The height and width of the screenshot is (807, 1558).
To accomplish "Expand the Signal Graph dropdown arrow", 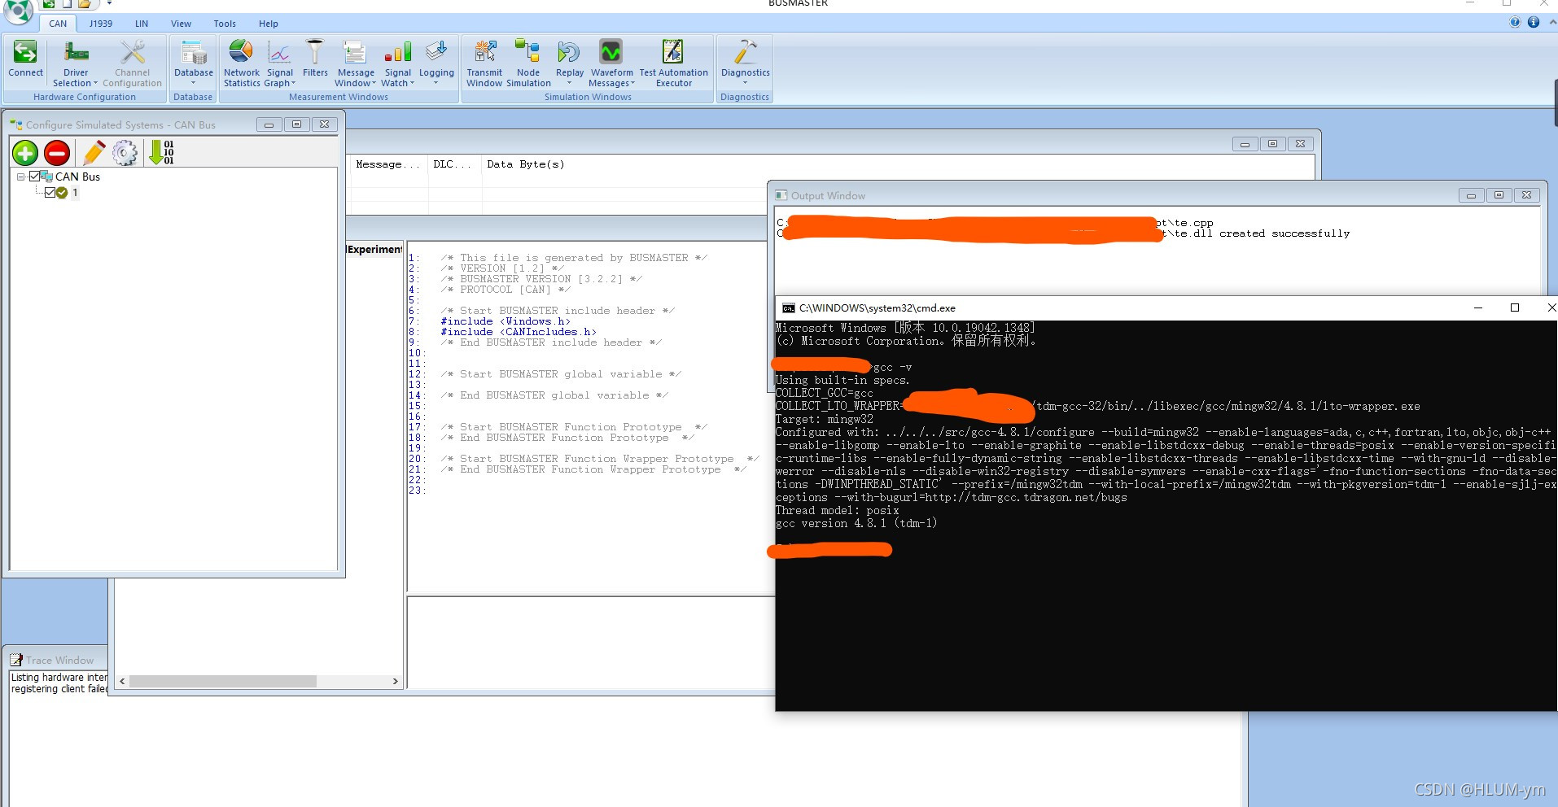I will (x=293, y=83).
